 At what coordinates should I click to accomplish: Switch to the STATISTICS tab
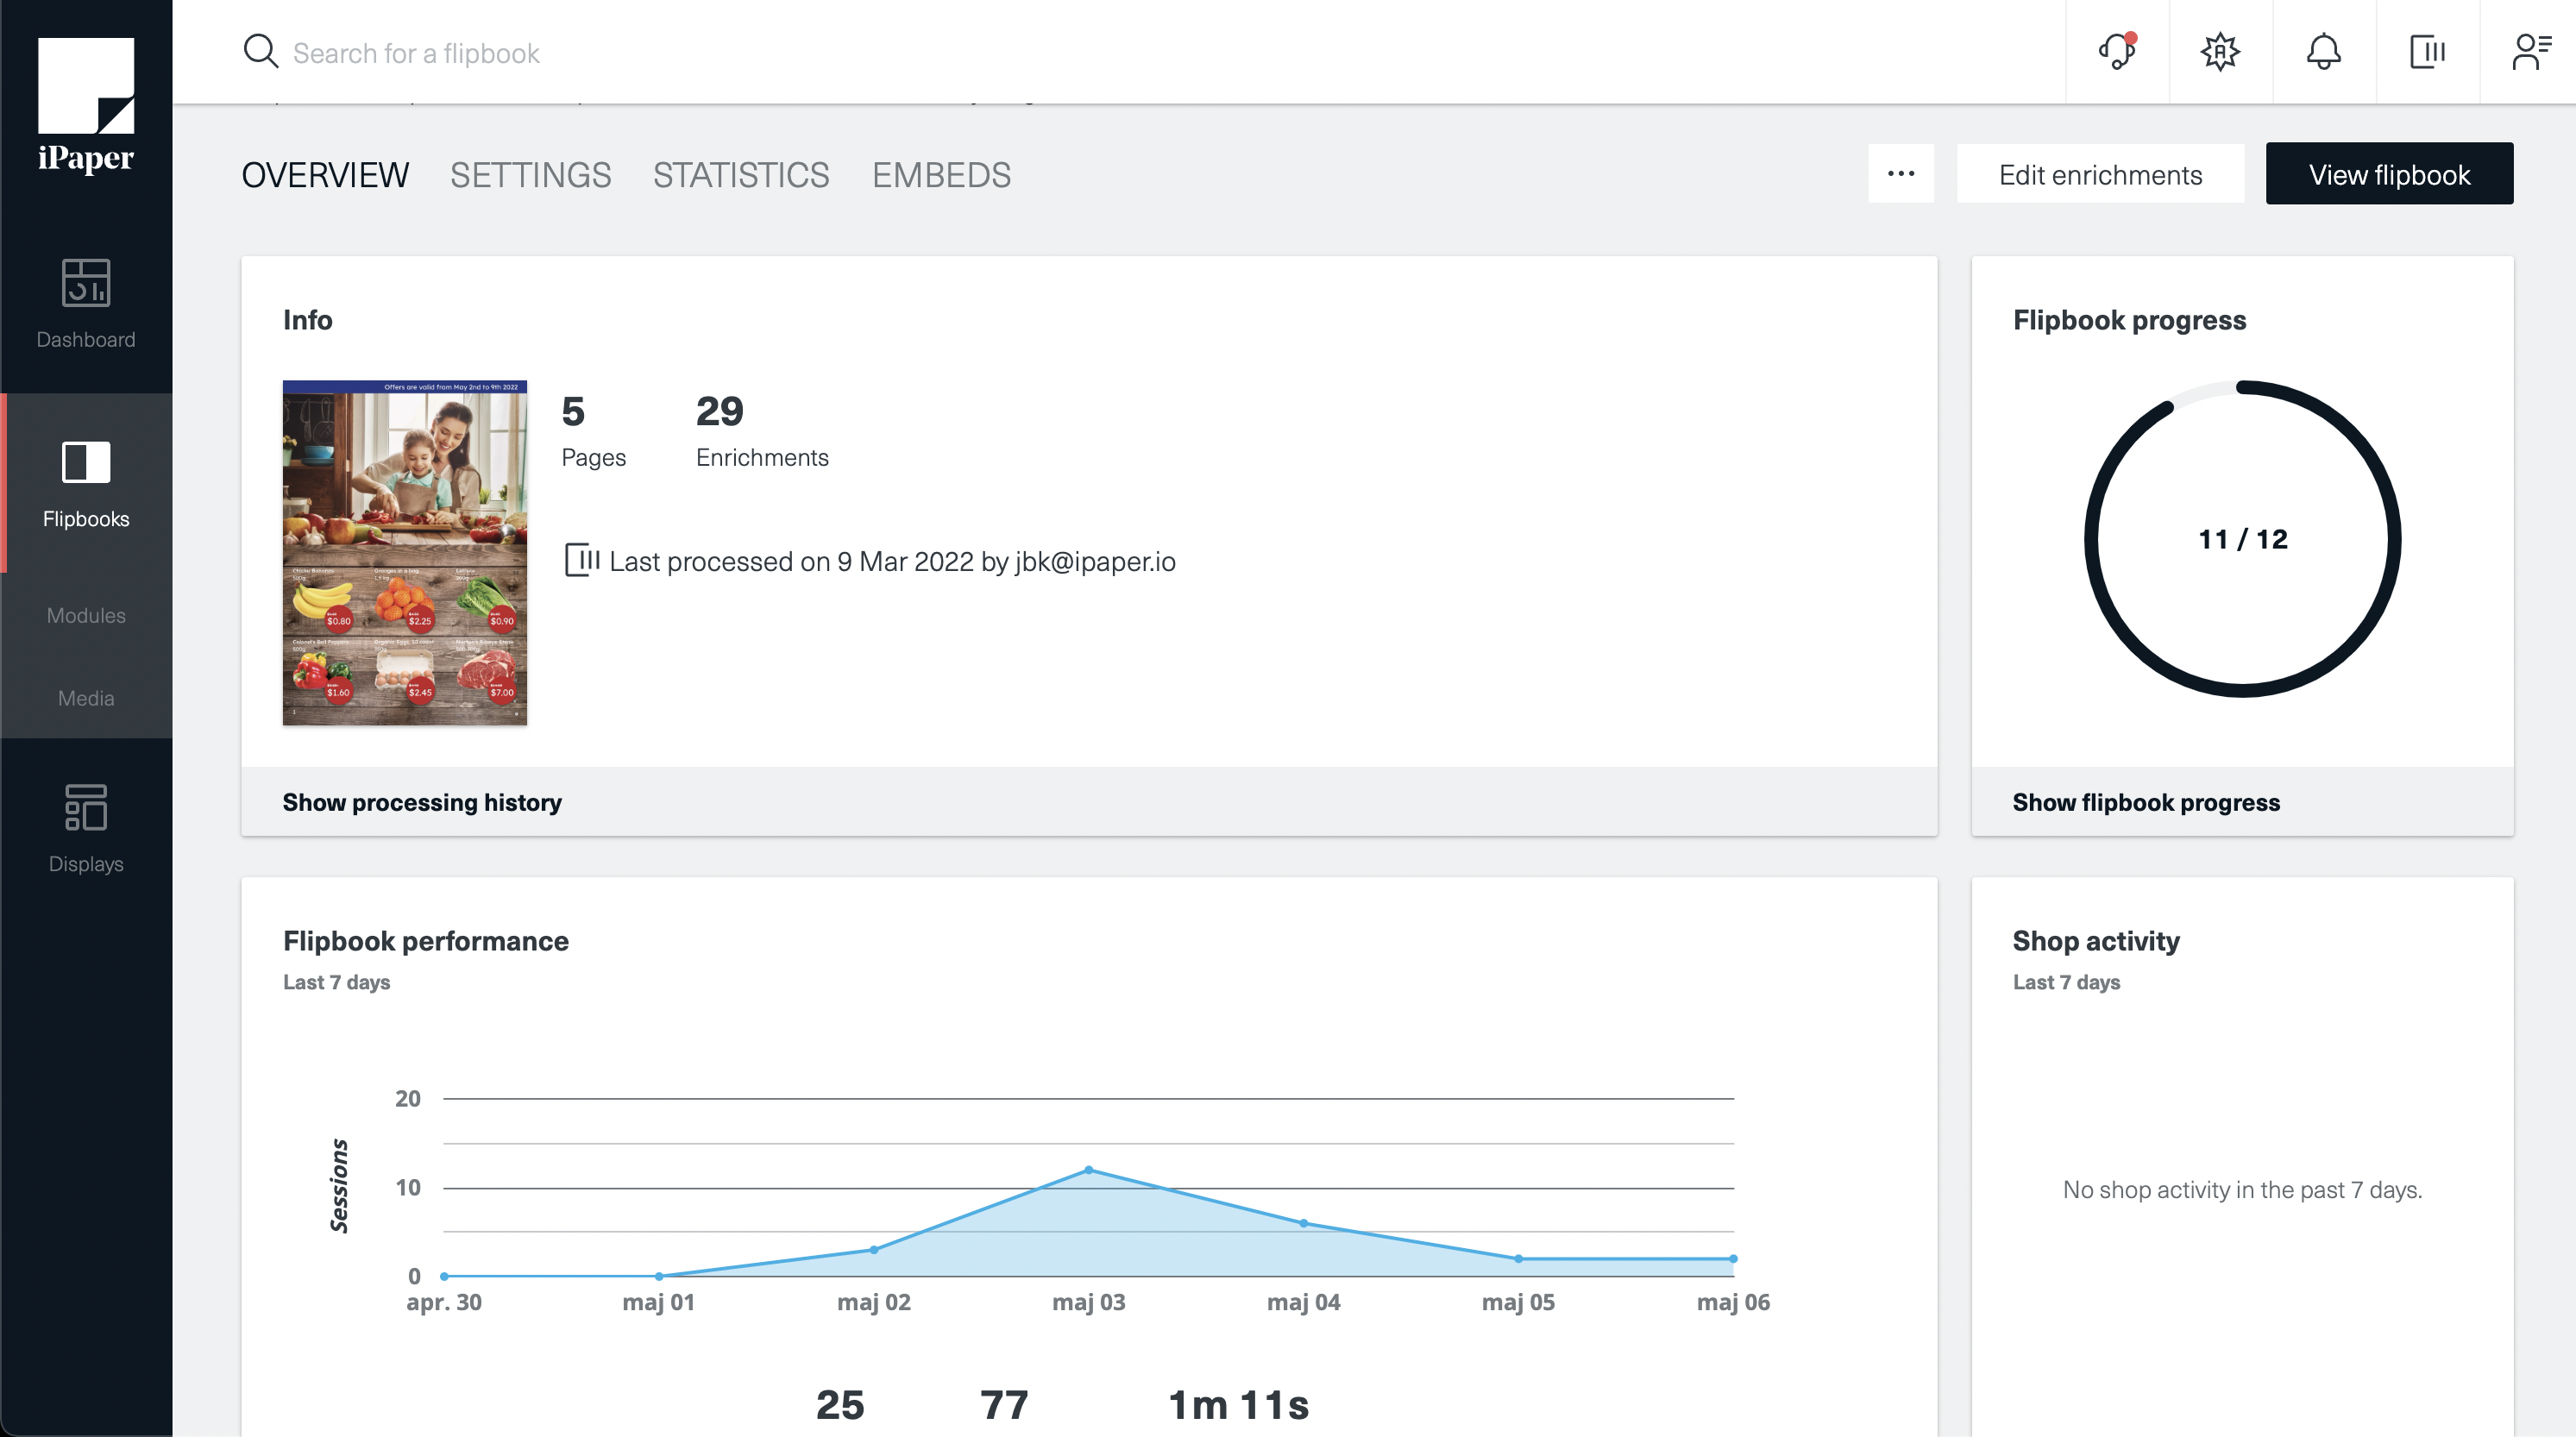point(741,175)
